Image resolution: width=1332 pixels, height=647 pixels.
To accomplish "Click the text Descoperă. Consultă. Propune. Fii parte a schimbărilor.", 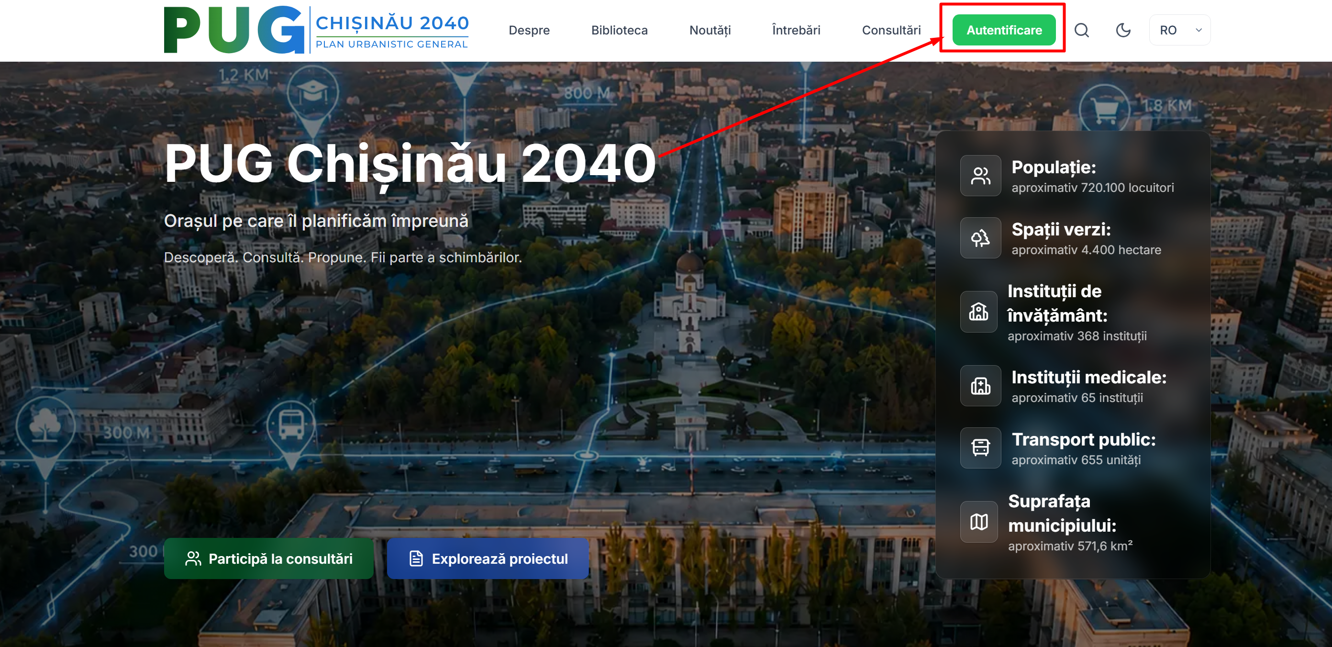I will [343, 257].
